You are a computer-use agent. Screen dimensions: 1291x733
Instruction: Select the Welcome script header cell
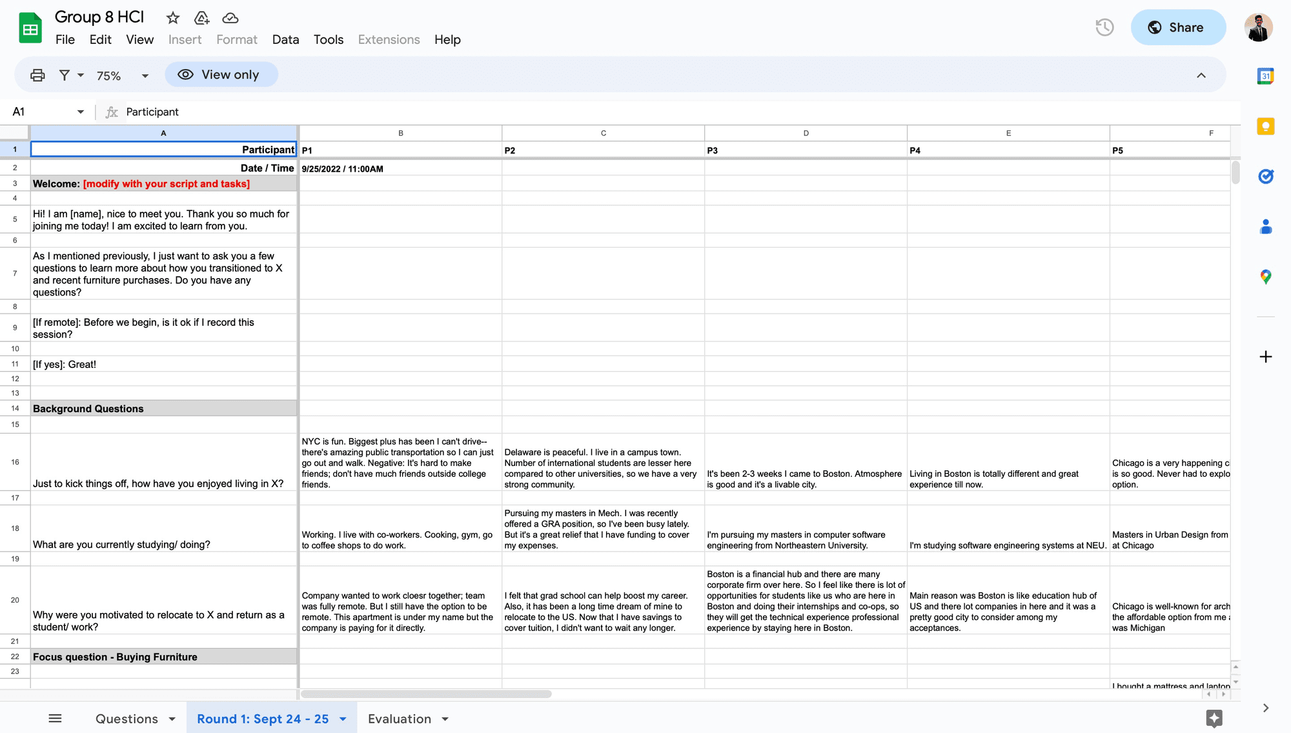(163, 183)
